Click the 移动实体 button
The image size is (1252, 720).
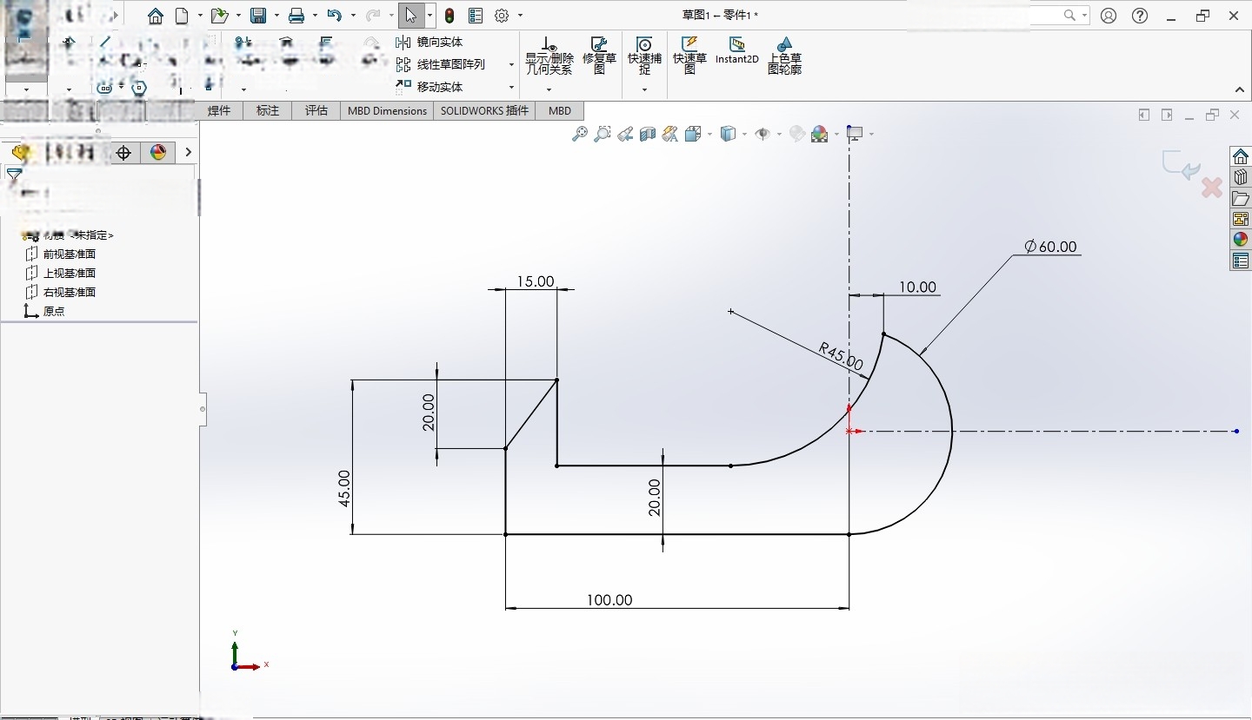pyautogui.click(x=430, y=87)
